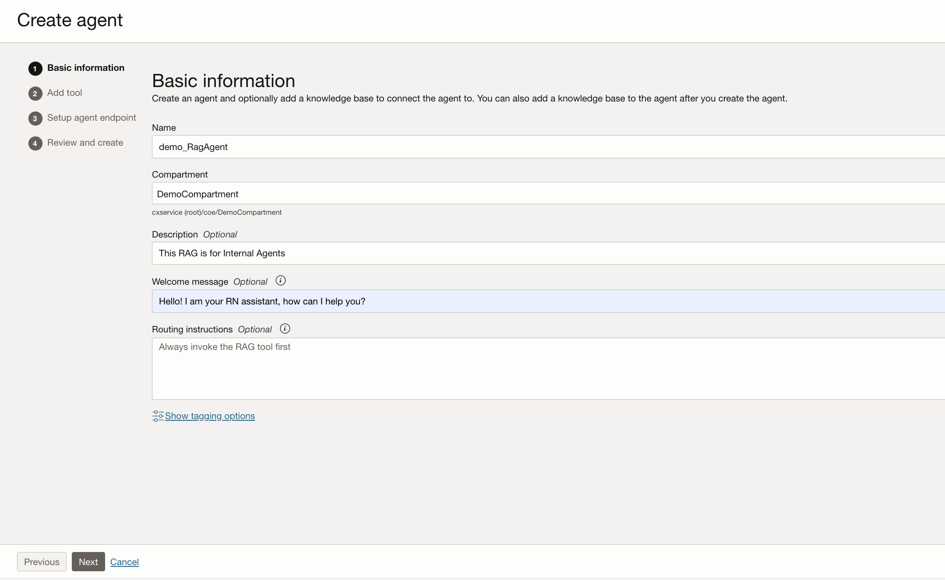Image resolution: width=945 pixels, height=580 pixels.
Task: Click step 1 circle icon
Action: (x=35, y=69)
